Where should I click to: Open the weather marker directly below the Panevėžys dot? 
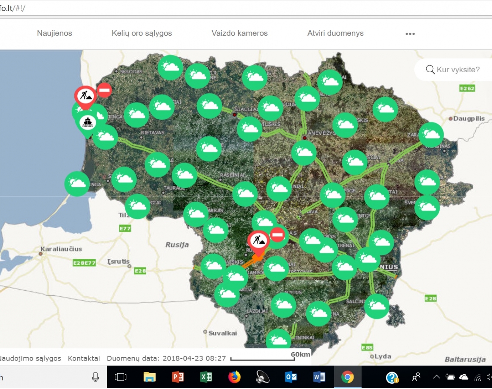pos(304,153)
